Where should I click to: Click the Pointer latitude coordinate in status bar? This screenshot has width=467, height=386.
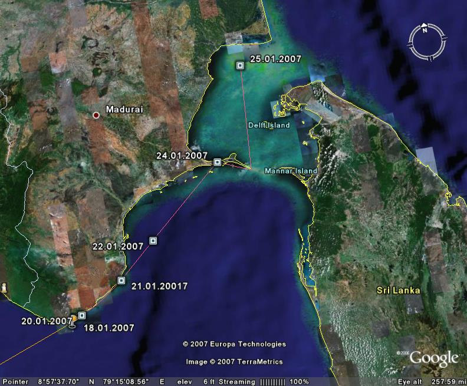(x=60, y=382)
